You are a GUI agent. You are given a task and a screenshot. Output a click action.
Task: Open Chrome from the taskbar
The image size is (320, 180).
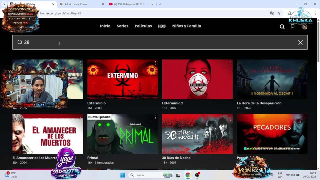pos(188,175)
